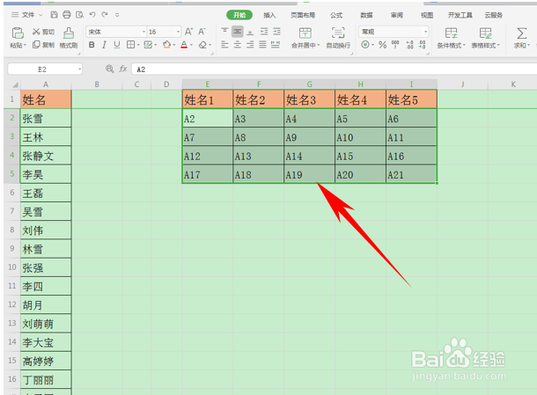This screenshot has width=537, height=395.
Task: Click the select-all corner triangle
Action: pyautogui.click(x=16, y=84)
